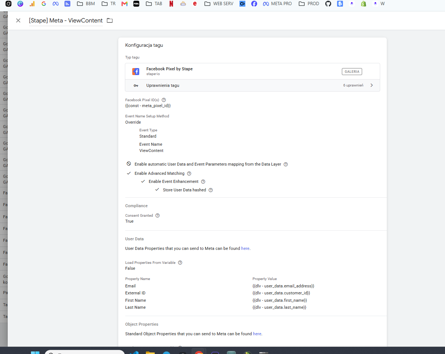The image size is (445, 354).
Task: Show help for Store User Data hashed
Action: pos(211,190)
